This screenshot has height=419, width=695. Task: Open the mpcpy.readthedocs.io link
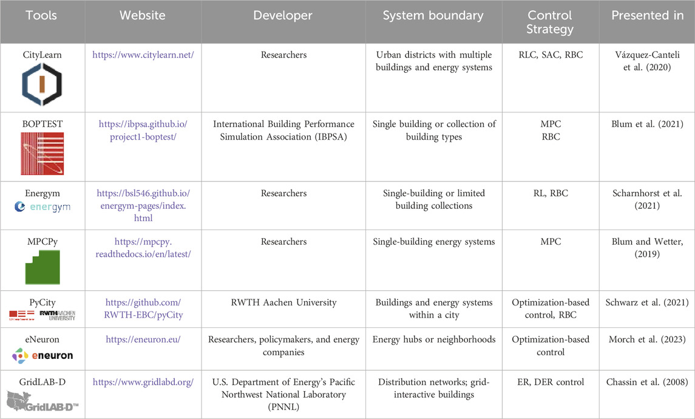(x=143, y=248)
